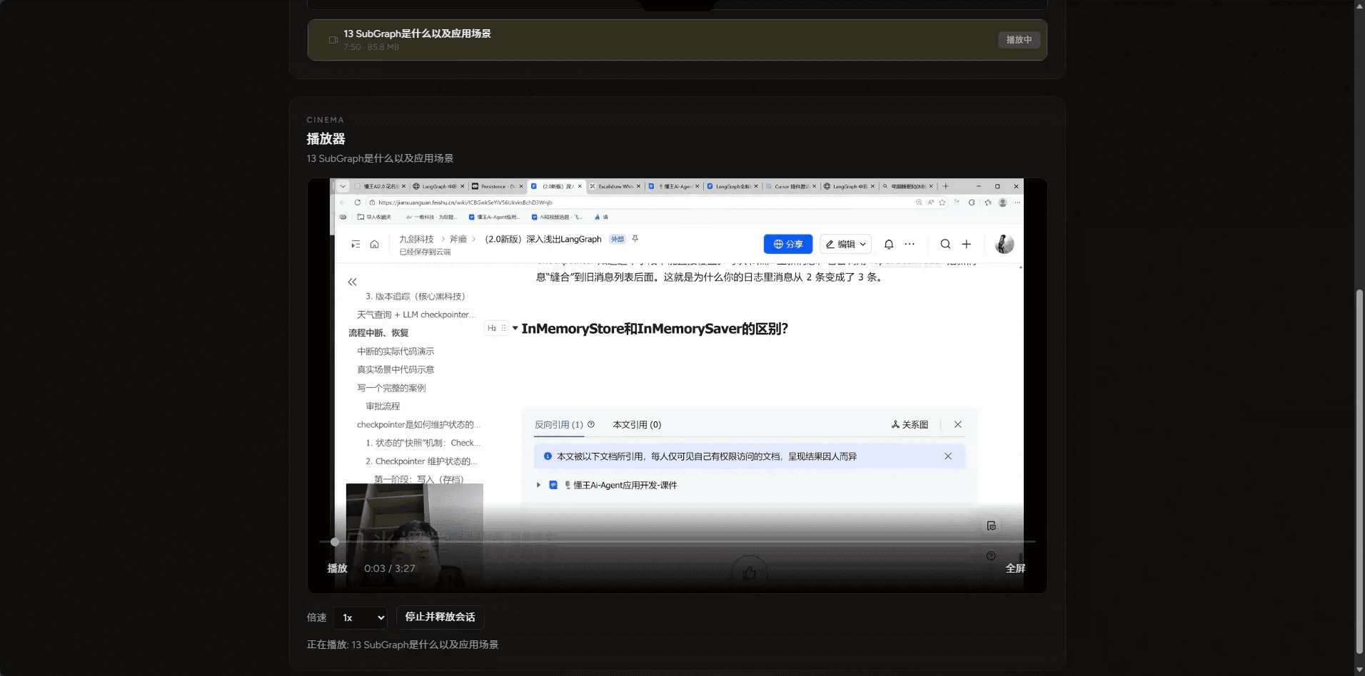Viewport: 1365px width, 676px height.
Task: Click the browser profile icon in the toolbar
Action: point(1002,203)
